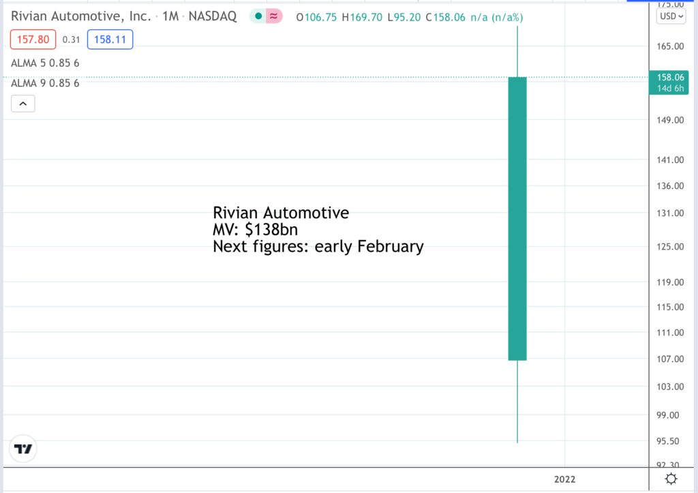Image resolution: width=698 pixels, height=493 pixels.
Task: Click the 149.00 price scale label
Action: coord(670,120)
